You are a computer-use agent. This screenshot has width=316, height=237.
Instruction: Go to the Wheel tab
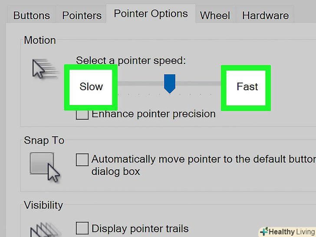coord(214,16)
